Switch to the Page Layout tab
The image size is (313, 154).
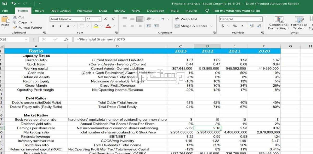coord(61,11)
